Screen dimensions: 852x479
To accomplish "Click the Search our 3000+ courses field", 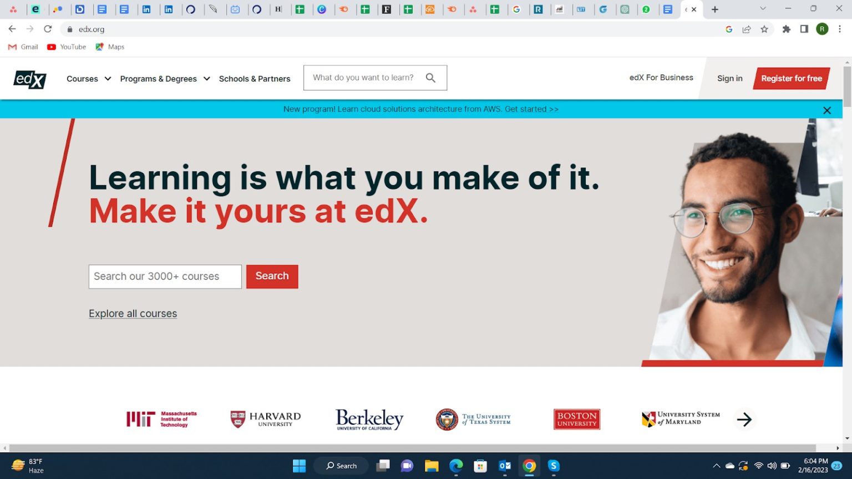I will [x=165, y=277].
